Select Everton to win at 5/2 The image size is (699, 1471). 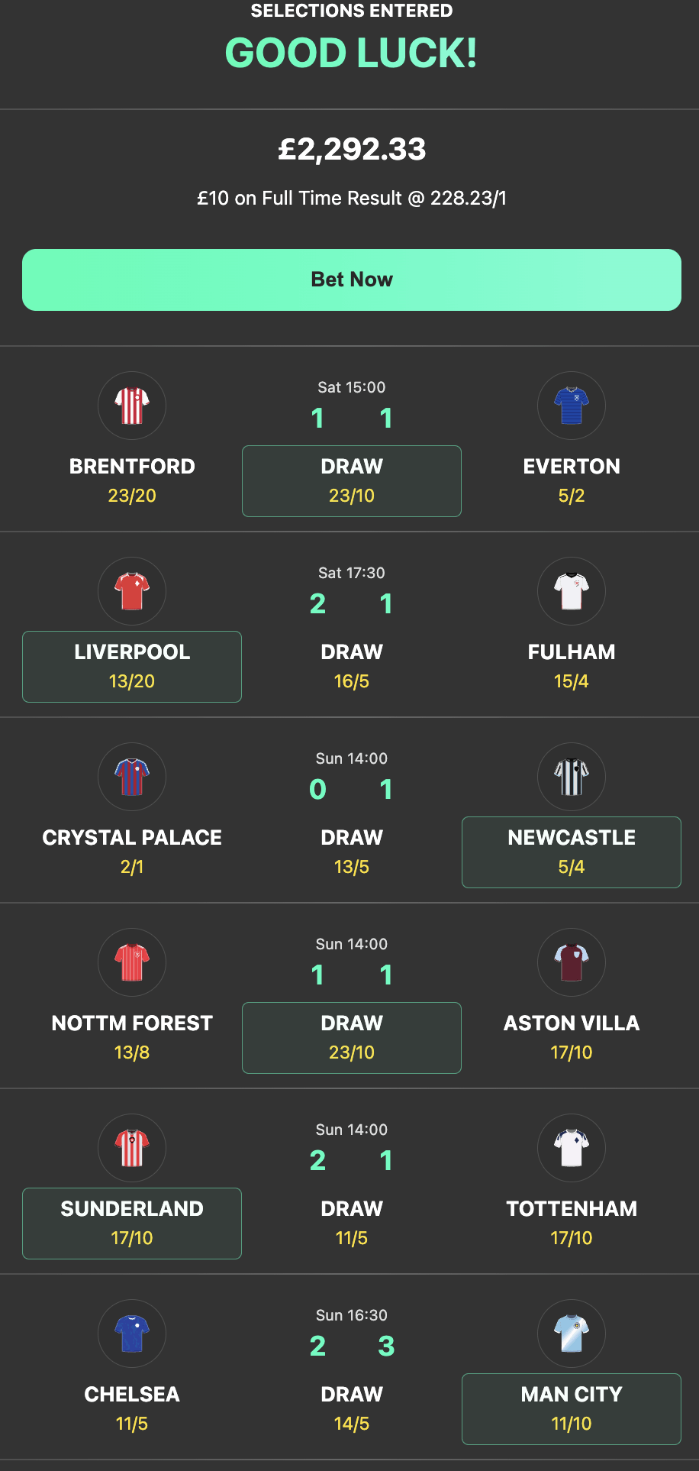(x=571, y=480)
